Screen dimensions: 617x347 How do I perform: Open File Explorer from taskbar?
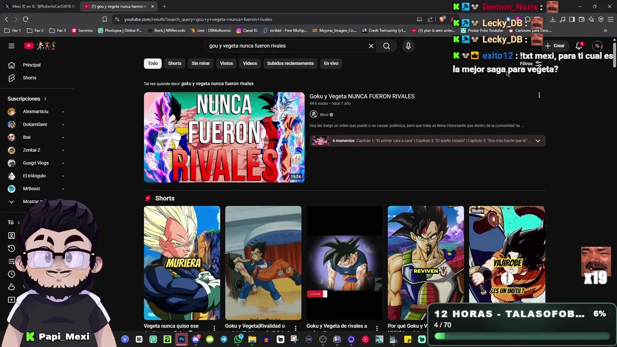pos(252,339)
